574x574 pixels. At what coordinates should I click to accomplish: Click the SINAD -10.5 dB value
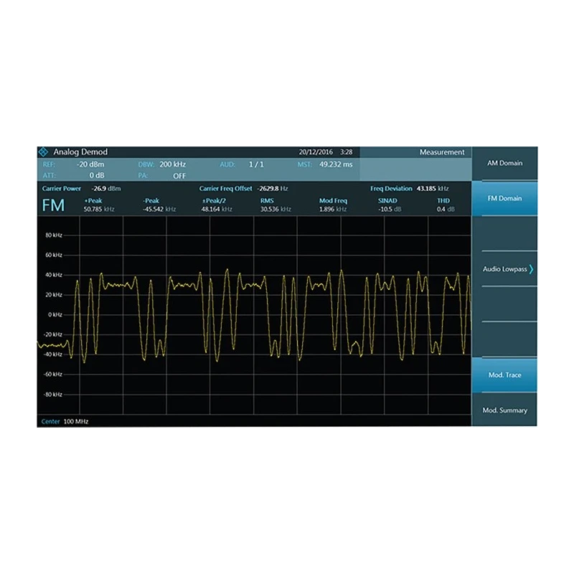point(390,209)
